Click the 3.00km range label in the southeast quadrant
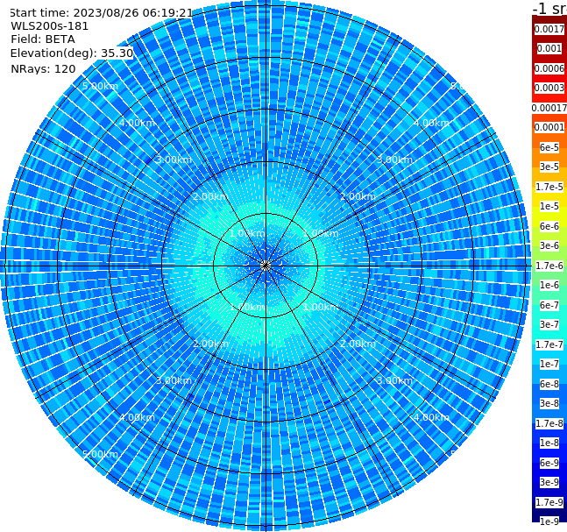The image size is (567, 532). [x=394, y=380]
